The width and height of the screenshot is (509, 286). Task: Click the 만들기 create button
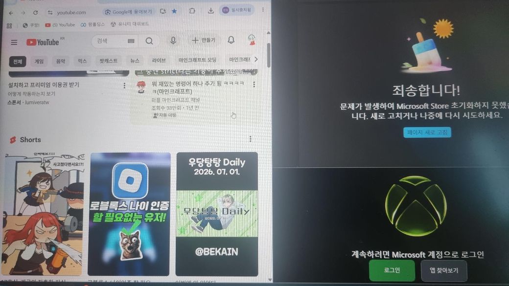tap(204, 40)
